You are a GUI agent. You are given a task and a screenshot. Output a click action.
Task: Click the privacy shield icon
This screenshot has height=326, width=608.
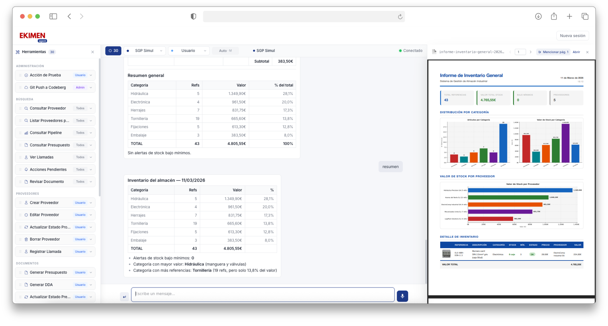[193, 16]
